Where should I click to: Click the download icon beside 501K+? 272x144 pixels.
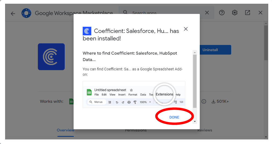213,101
